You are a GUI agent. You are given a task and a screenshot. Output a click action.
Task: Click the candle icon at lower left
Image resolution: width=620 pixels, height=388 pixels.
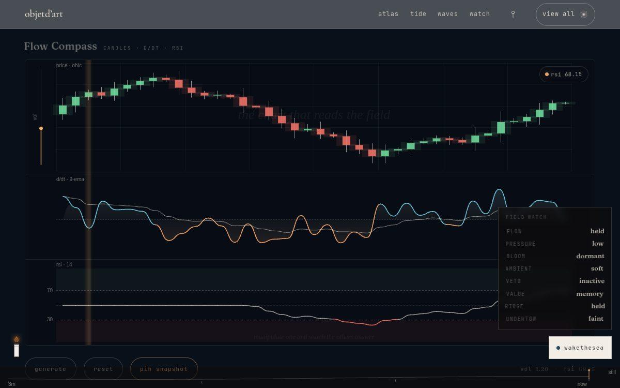[17, 346]
